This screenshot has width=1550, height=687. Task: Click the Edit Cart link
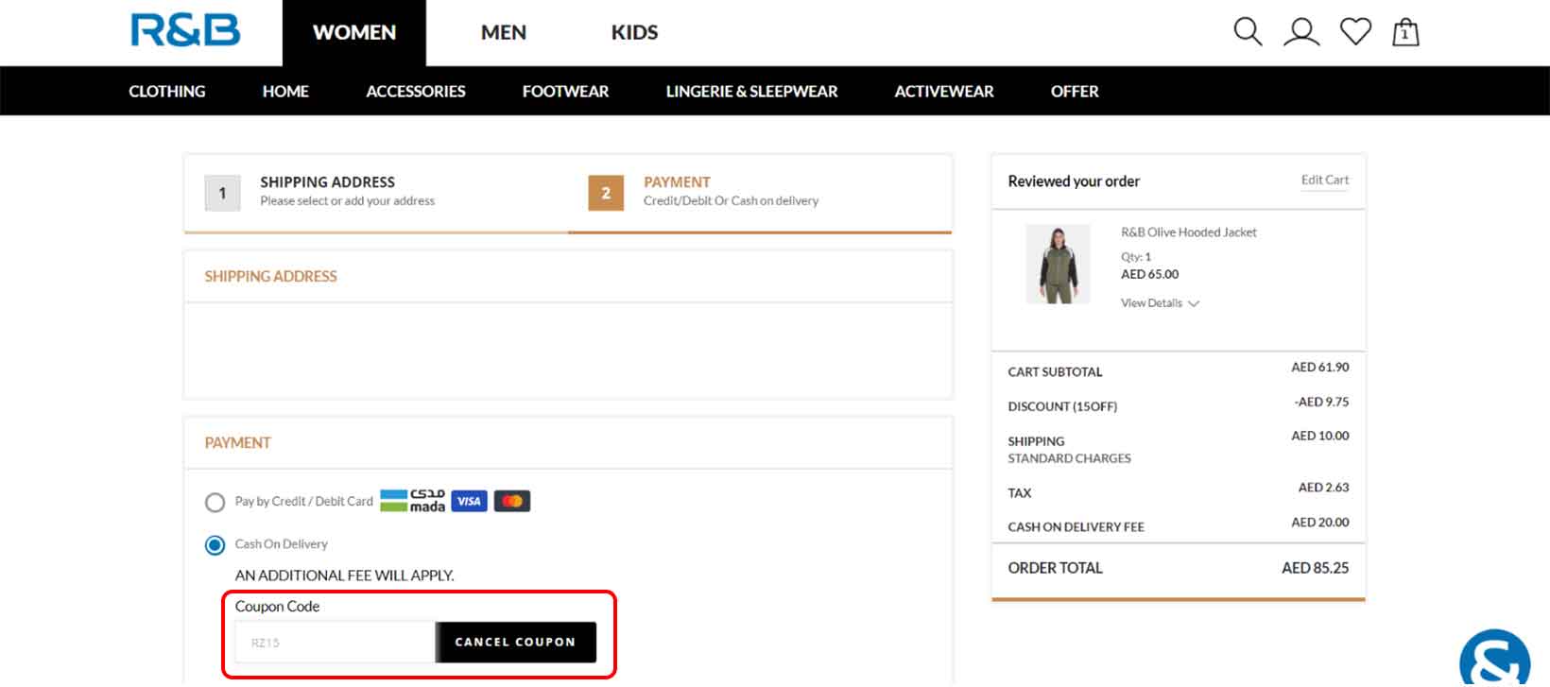1325,180
